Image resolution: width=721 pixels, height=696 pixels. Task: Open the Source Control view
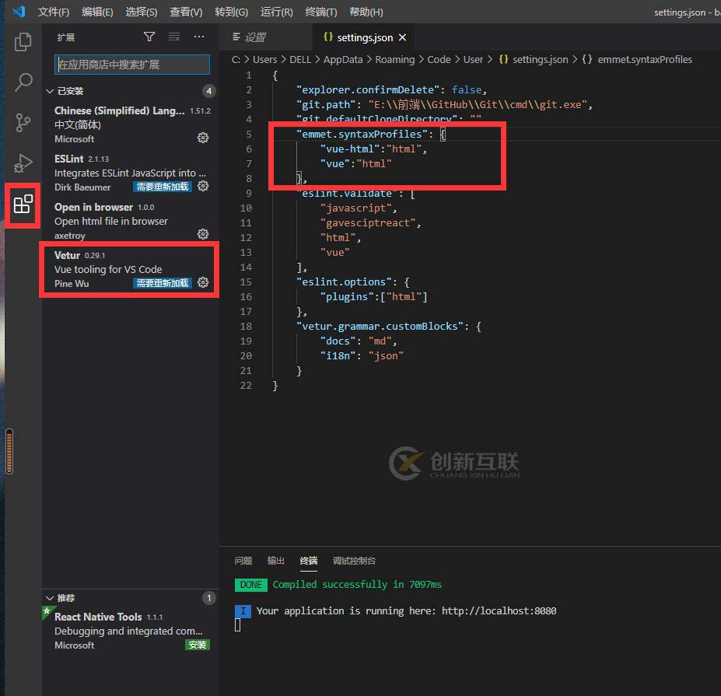tap(23, 123)
